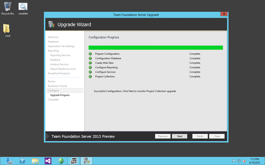
Task: Switch to the Upgrade Wizard taskbar icon
Action: tap(86, 161)
